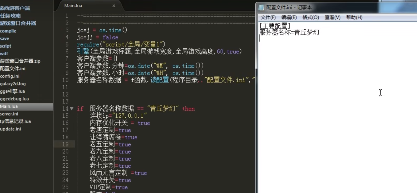The width and height of the screenshot is (417, 193).
Task: Open 配置文件.ini in the sidebar
Action: (x=13, y=68)
